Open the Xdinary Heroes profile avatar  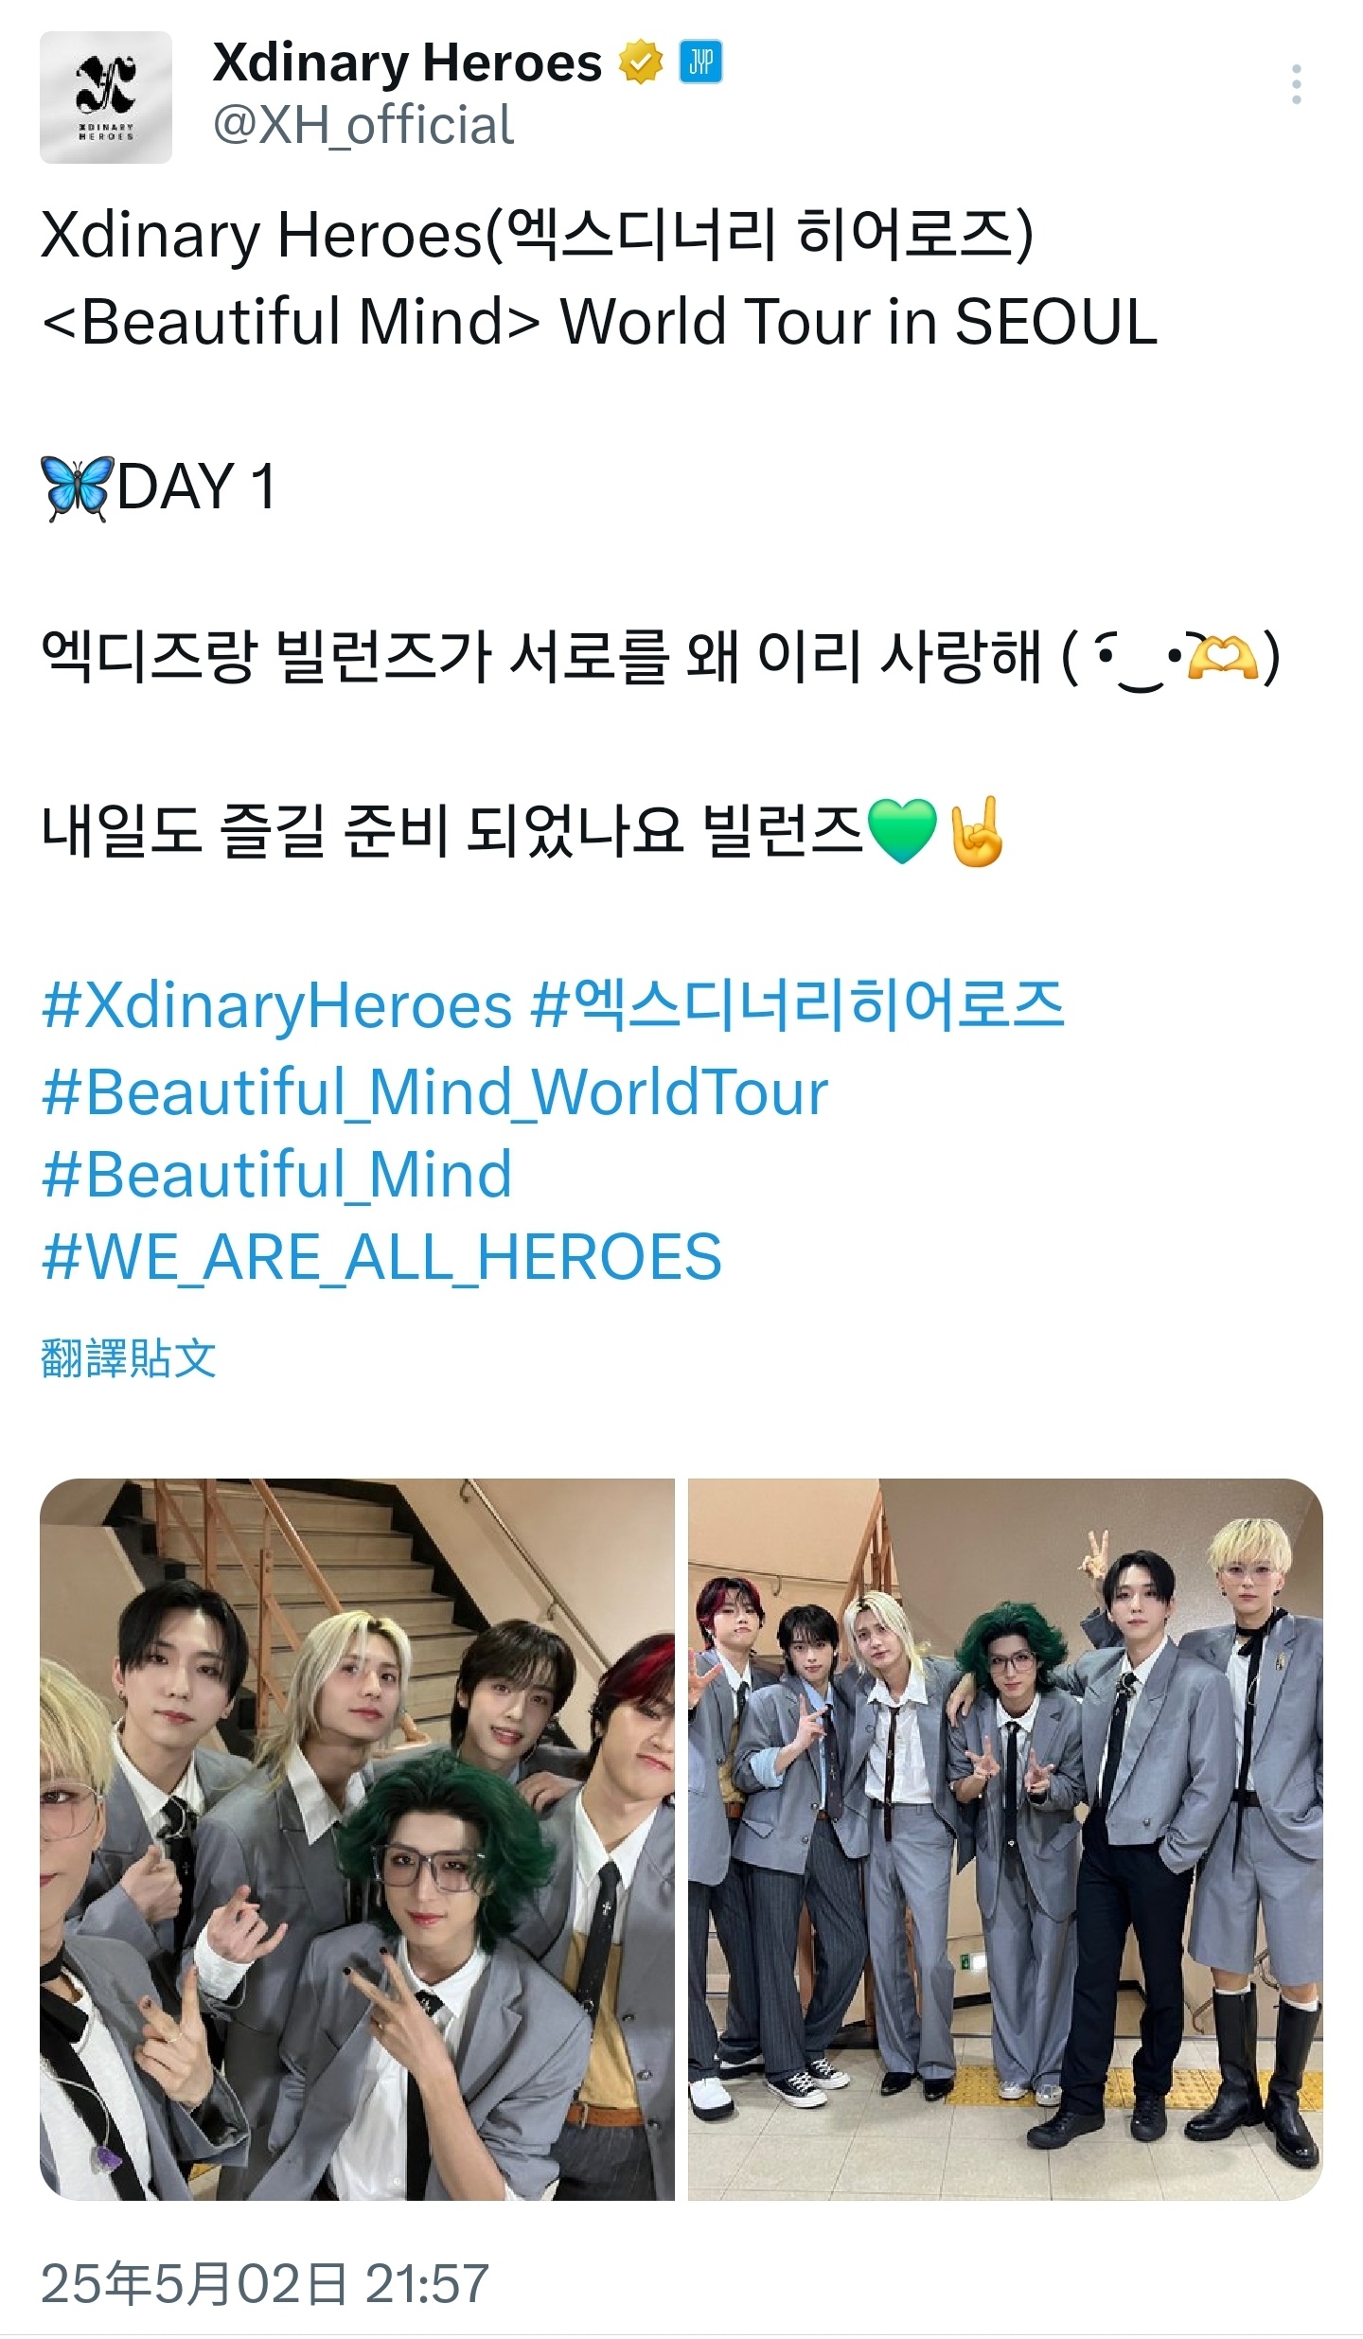click(106, 97)
